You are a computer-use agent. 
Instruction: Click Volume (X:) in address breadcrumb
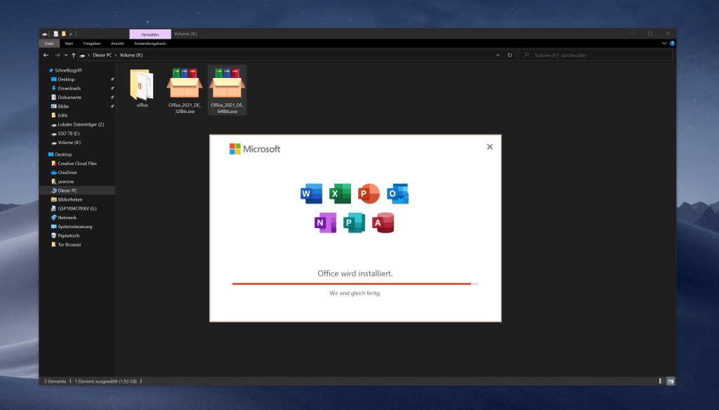(x=131, y=55)
